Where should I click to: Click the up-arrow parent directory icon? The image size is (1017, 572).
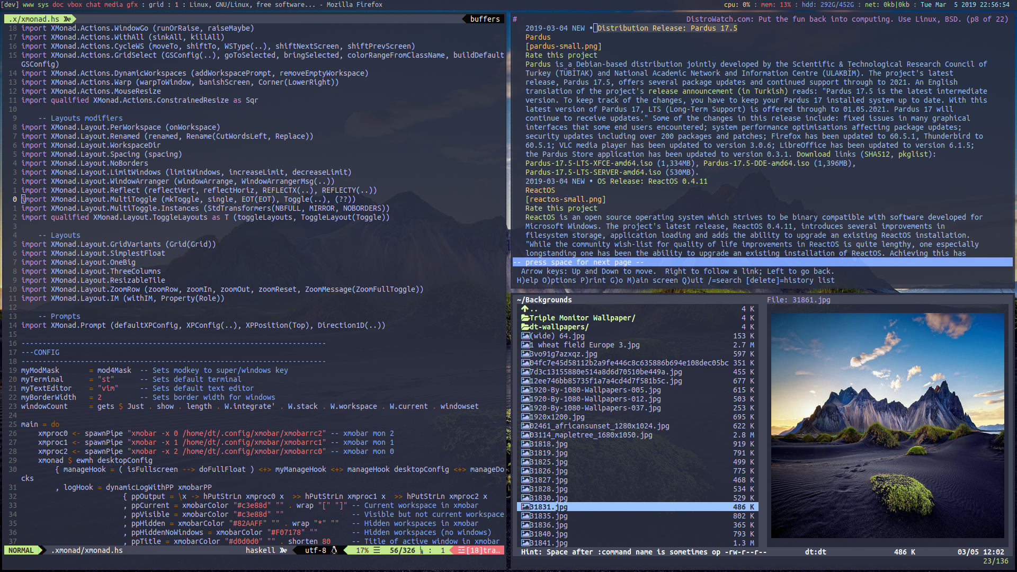525,309
